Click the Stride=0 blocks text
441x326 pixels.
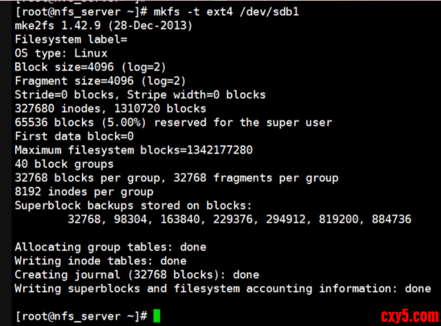[67, 95]
